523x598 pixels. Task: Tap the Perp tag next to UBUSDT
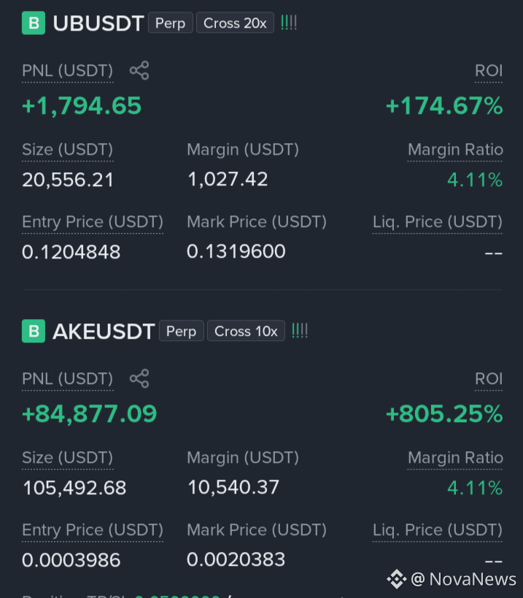(x=171, y=23)
